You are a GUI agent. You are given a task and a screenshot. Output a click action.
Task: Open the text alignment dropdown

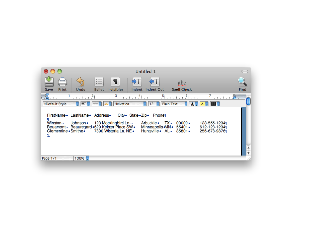85,104
